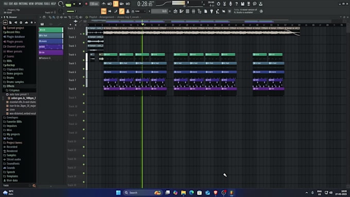This screenshot has width=350, height=197.
Task: Select the browser starred favorites tab
Action: (x=31, y=22)
